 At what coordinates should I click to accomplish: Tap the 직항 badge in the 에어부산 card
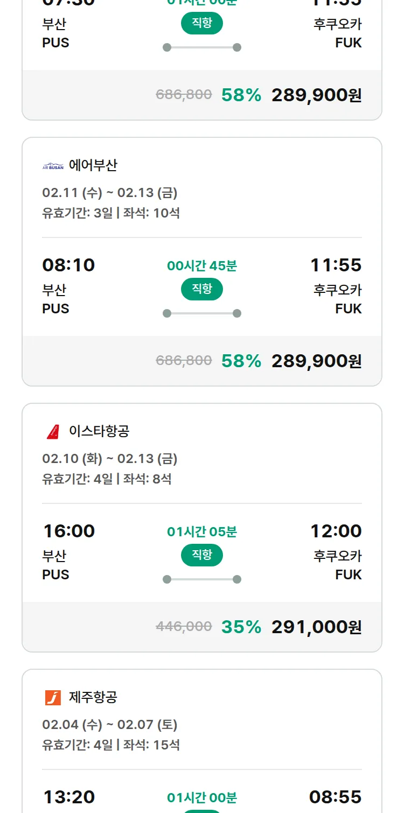pos(202,289)
